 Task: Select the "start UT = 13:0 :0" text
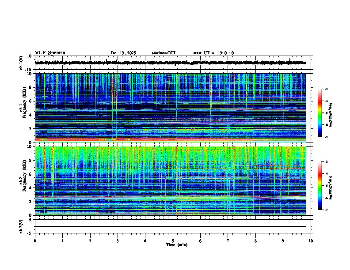tap(213, 53)
